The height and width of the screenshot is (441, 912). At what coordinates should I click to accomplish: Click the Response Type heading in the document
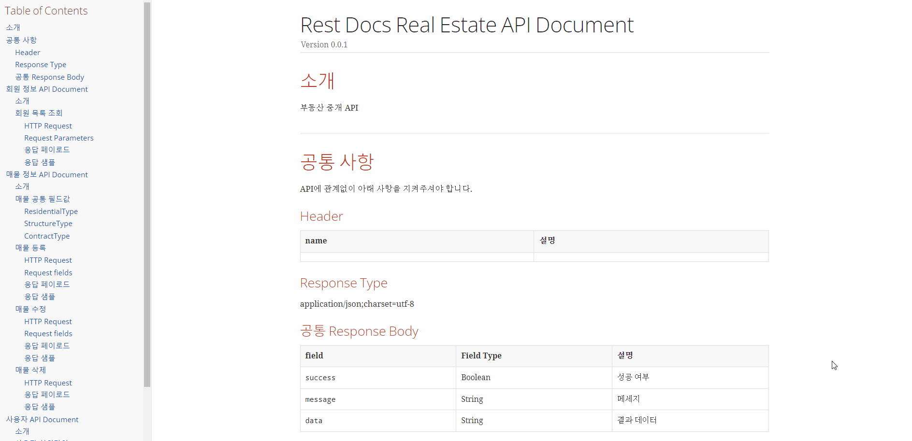tap(344, 283)
